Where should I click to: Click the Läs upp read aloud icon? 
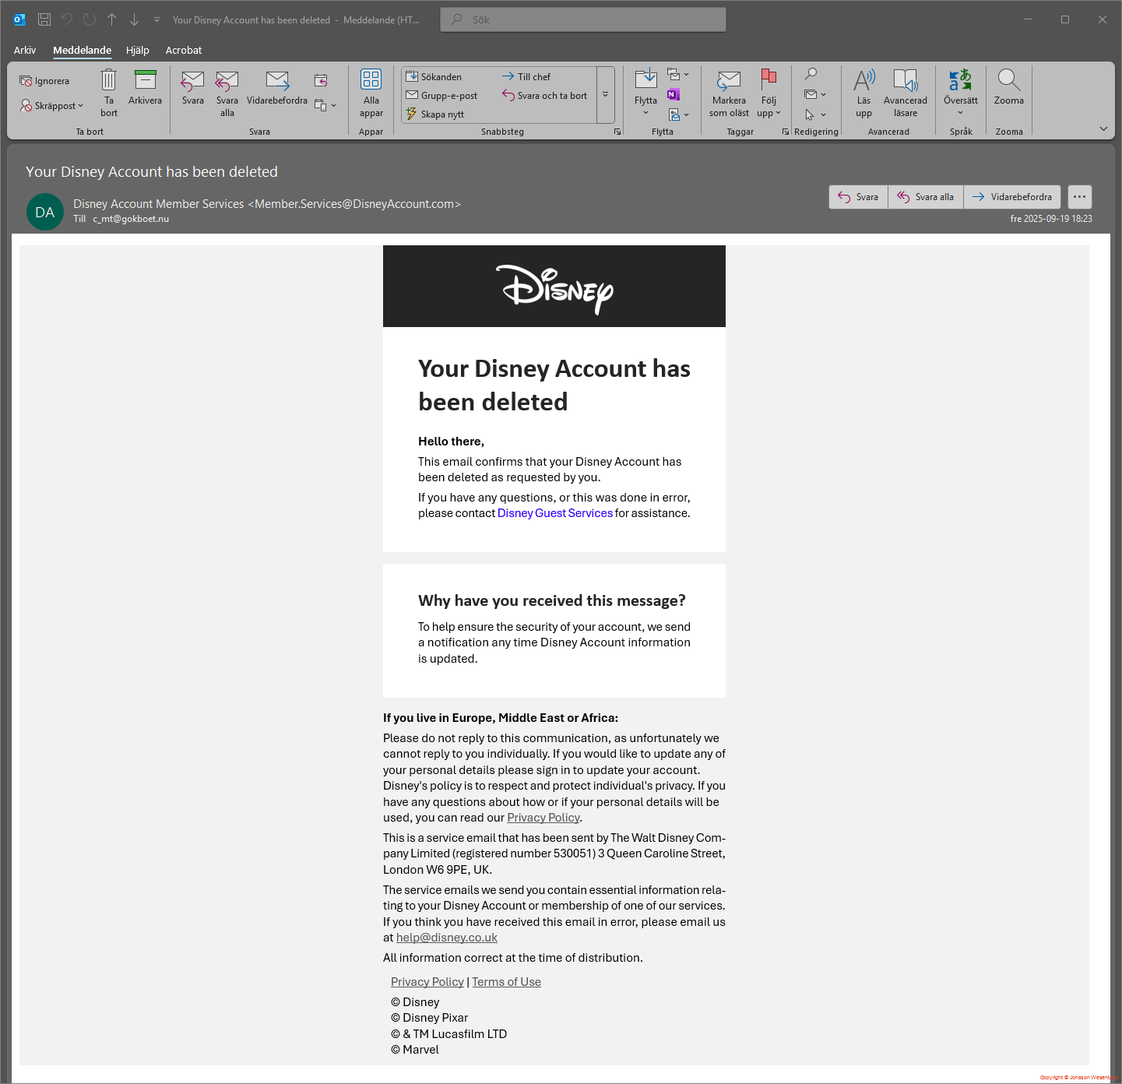[x=863, y=81]
